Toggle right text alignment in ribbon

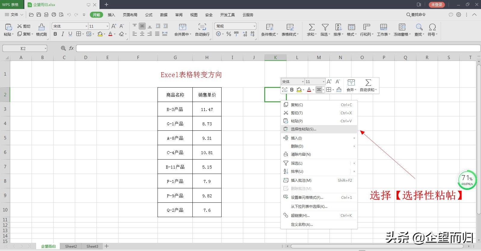coord(150,34)
